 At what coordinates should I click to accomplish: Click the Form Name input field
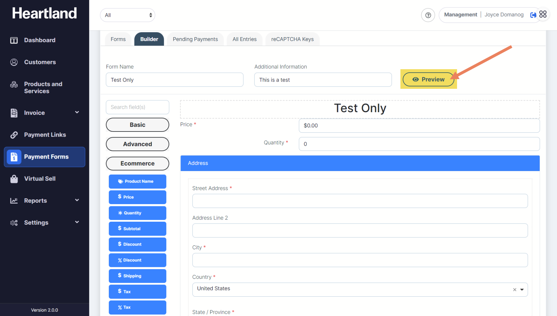click(174, 80)
